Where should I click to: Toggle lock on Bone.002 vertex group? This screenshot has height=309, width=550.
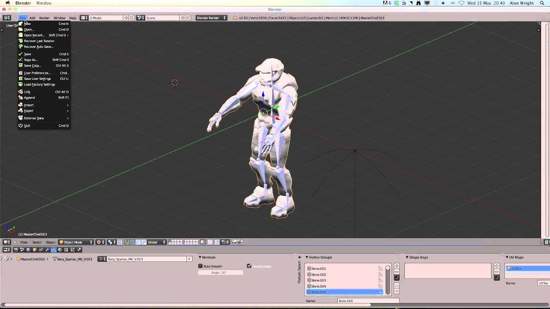380,275
